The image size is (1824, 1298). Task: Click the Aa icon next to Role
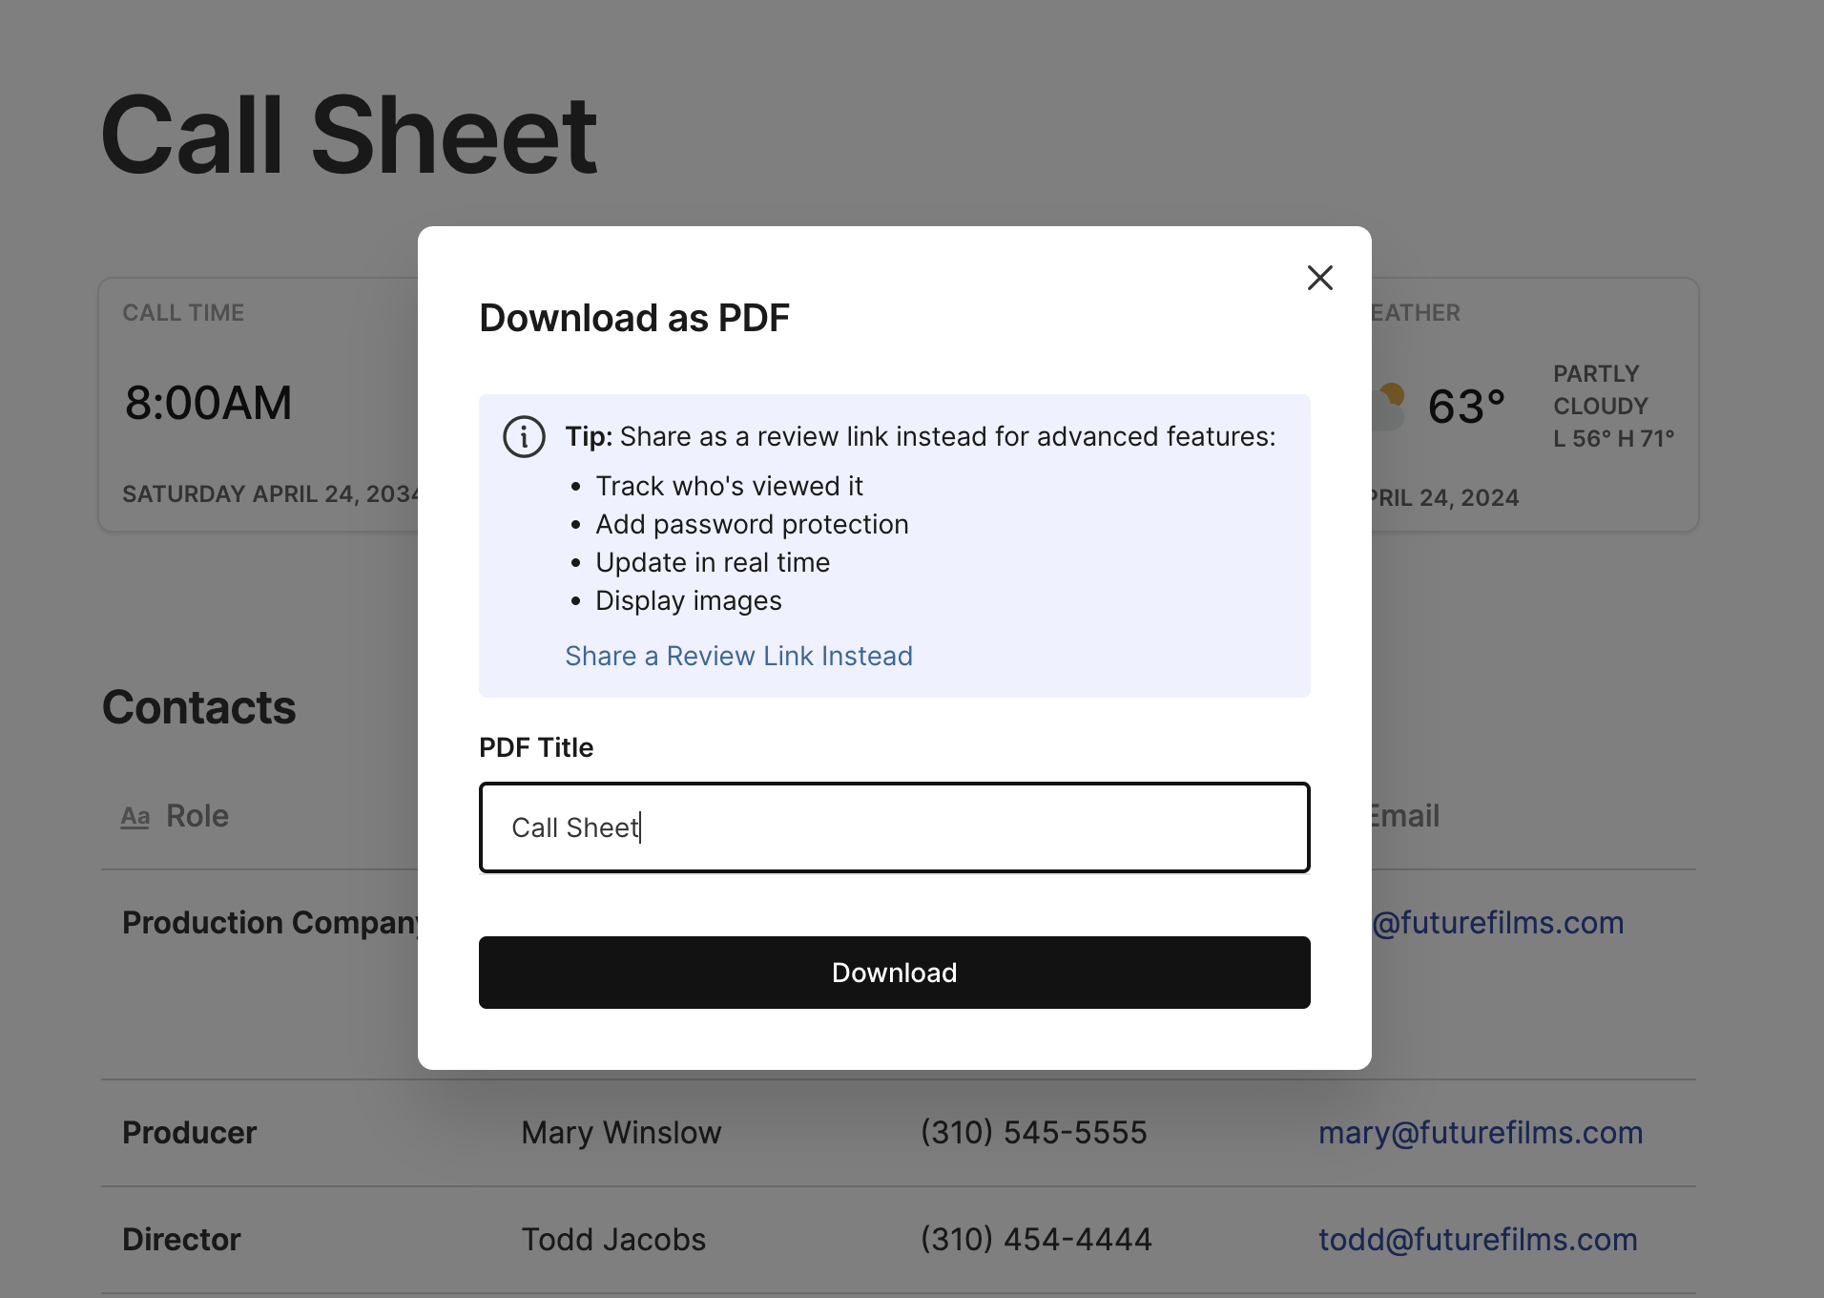point(135,817)
